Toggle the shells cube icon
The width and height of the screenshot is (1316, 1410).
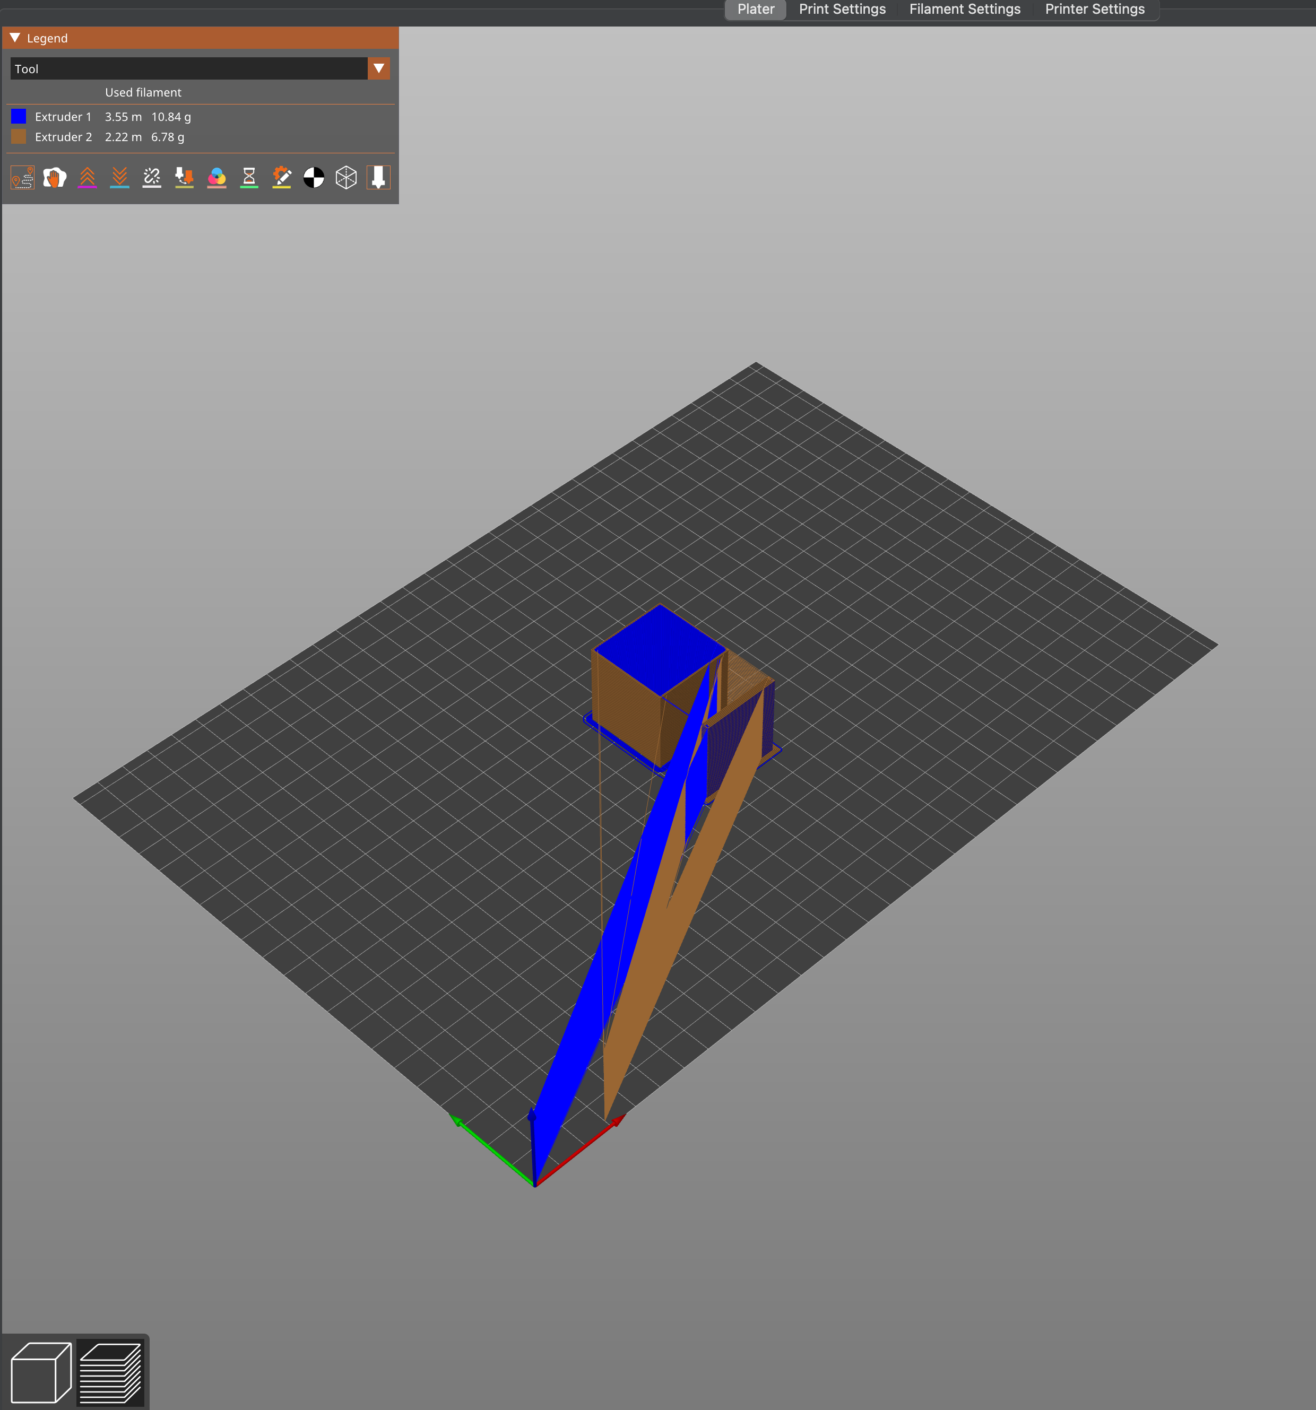(346, 177)
